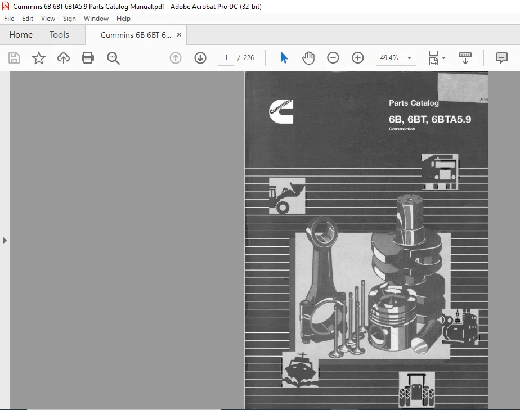
Task: Open the View menu
Action: point(48,19)
